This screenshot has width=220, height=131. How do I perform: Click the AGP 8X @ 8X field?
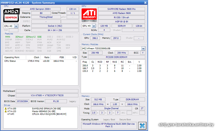[122, 22]
